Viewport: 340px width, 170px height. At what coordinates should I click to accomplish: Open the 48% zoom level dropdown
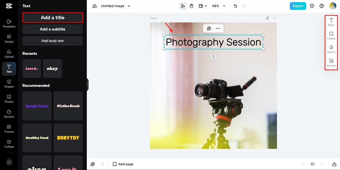tap(219, 6)
